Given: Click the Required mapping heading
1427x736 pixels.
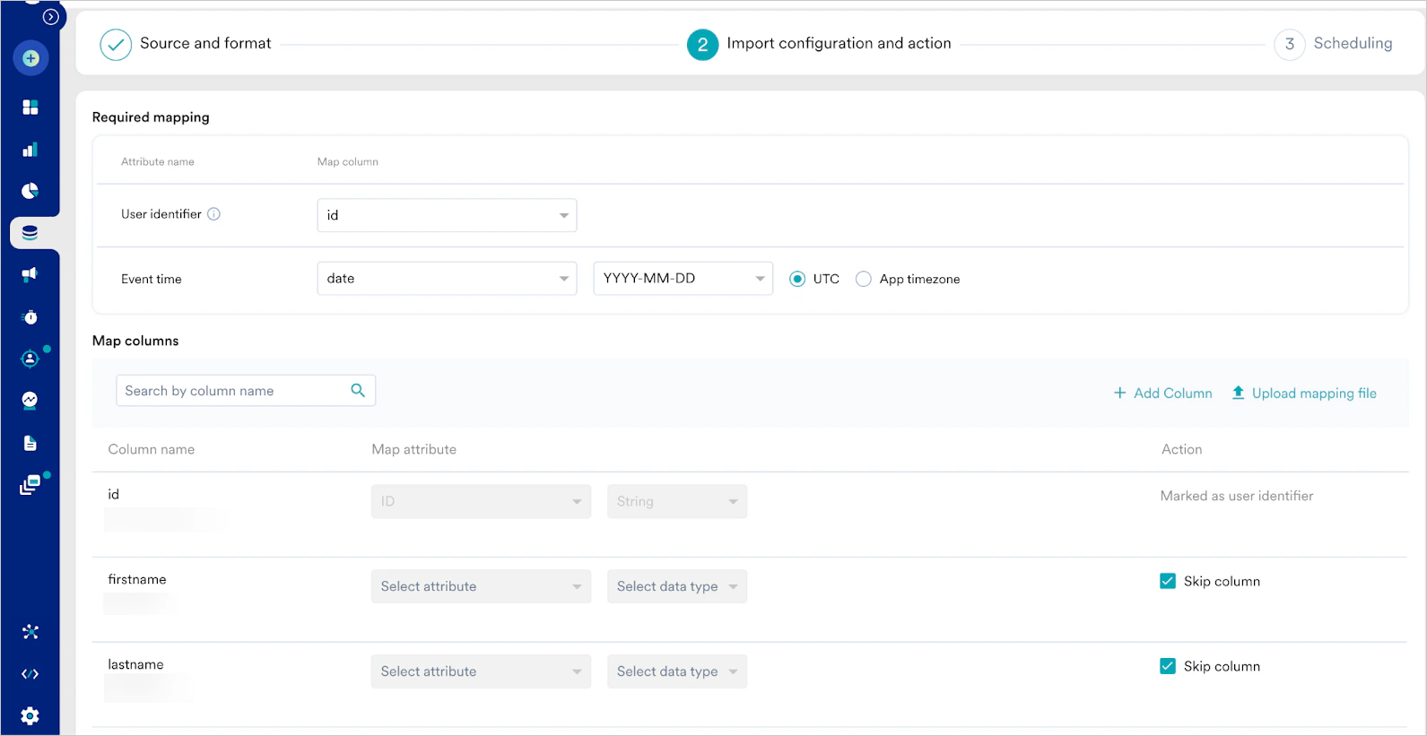Looking at the screenshot, I should (x=151, y=117).
